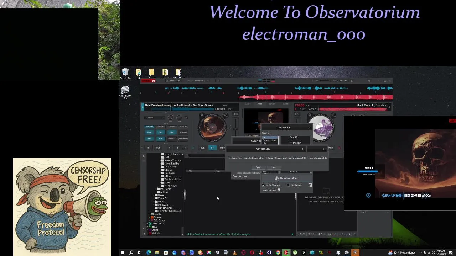Halve the loop length with left arrow
Viewport: 456px width, 256px height.
click(x=169, y=148)
